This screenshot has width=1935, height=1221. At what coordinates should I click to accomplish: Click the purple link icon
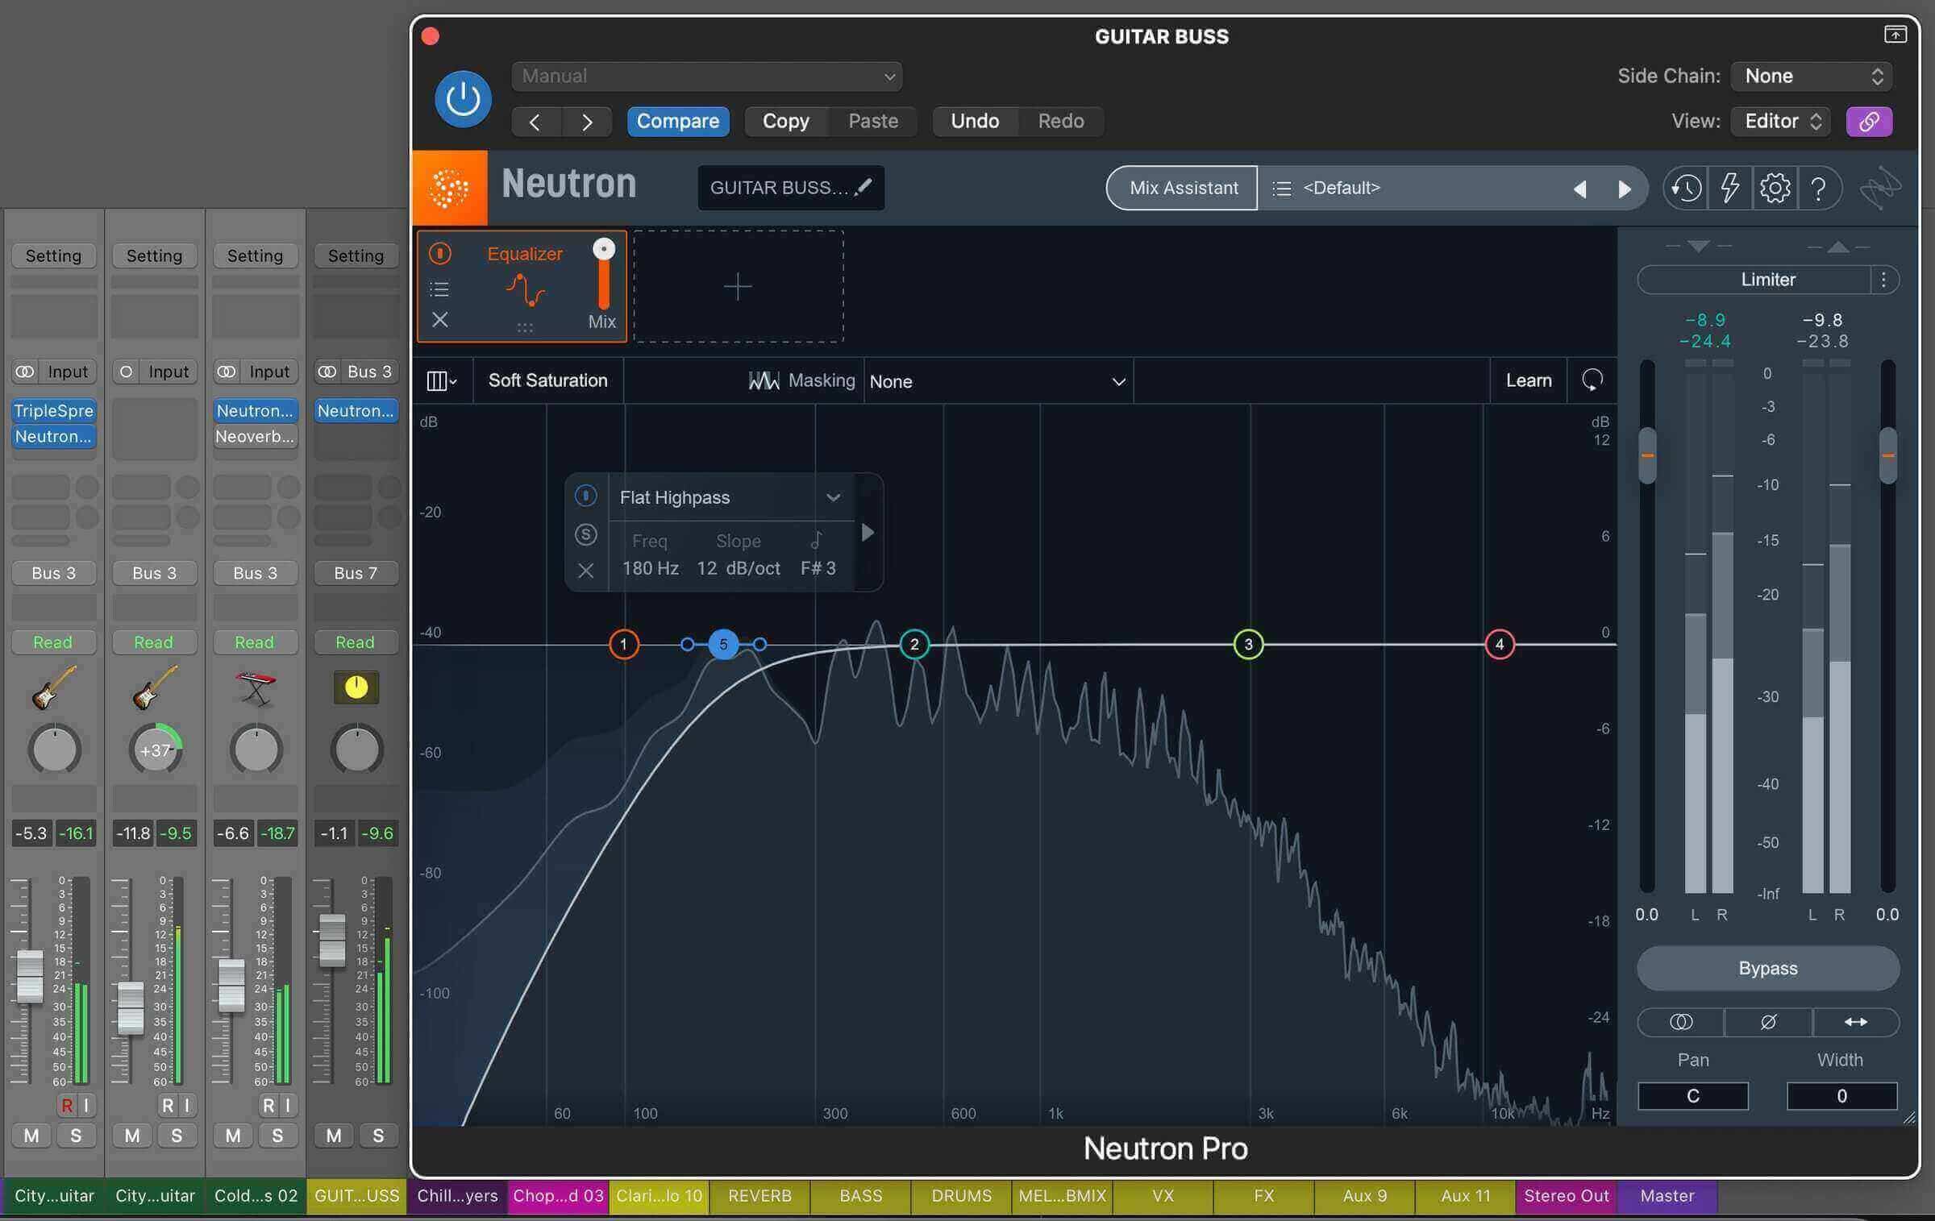(1869, 122)
